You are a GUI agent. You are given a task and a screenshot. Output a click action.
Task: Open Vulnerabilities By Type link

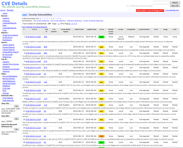pyautogui.click(x=10, y=29)
